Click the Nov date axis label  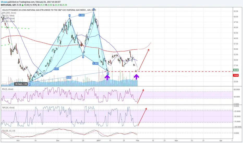click(x=18, y=140)
